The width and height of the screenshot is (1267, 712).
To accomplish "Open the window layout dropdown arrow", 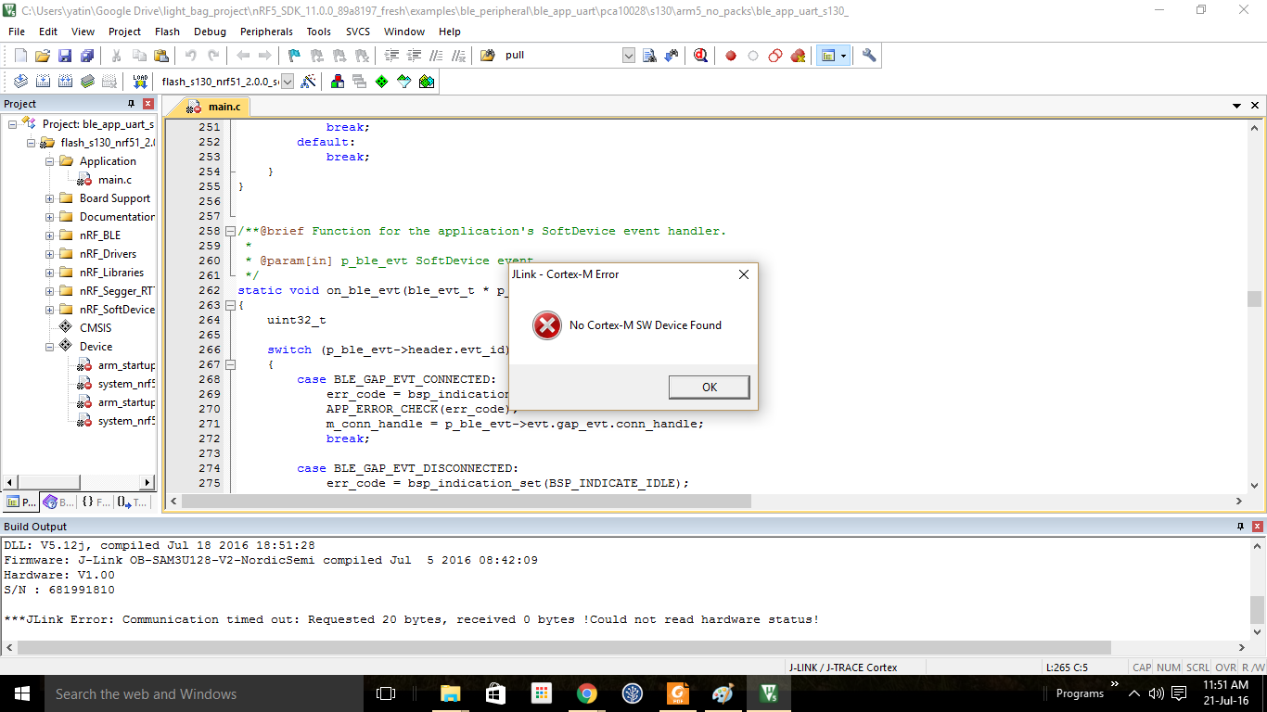I will coord(843,56).
